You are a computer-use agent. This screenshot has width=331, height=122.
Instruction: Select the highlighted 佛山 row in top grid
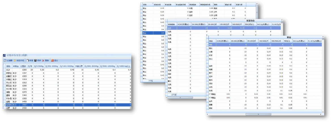click(147, 33)
